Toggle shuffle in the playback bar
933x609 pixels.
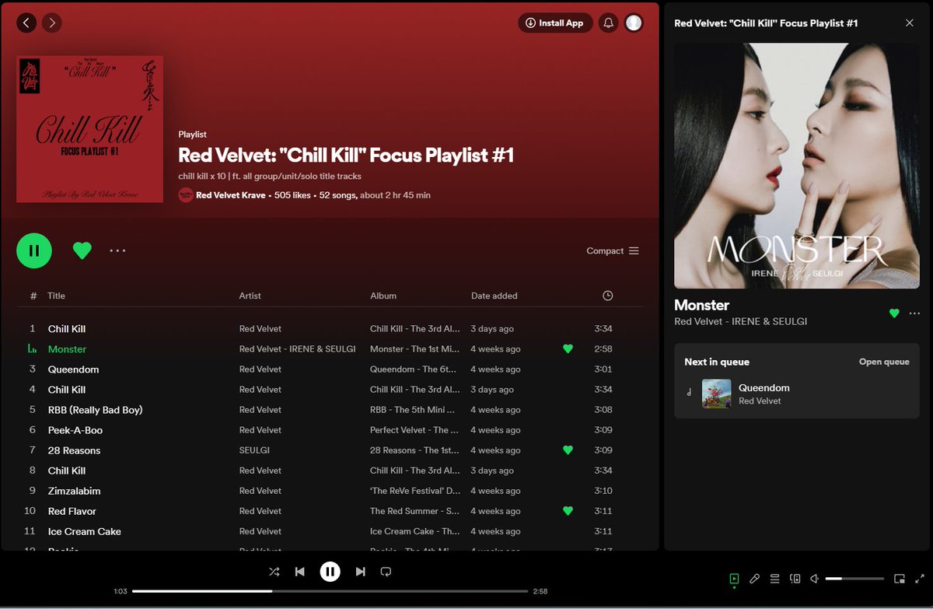[274, 572]
